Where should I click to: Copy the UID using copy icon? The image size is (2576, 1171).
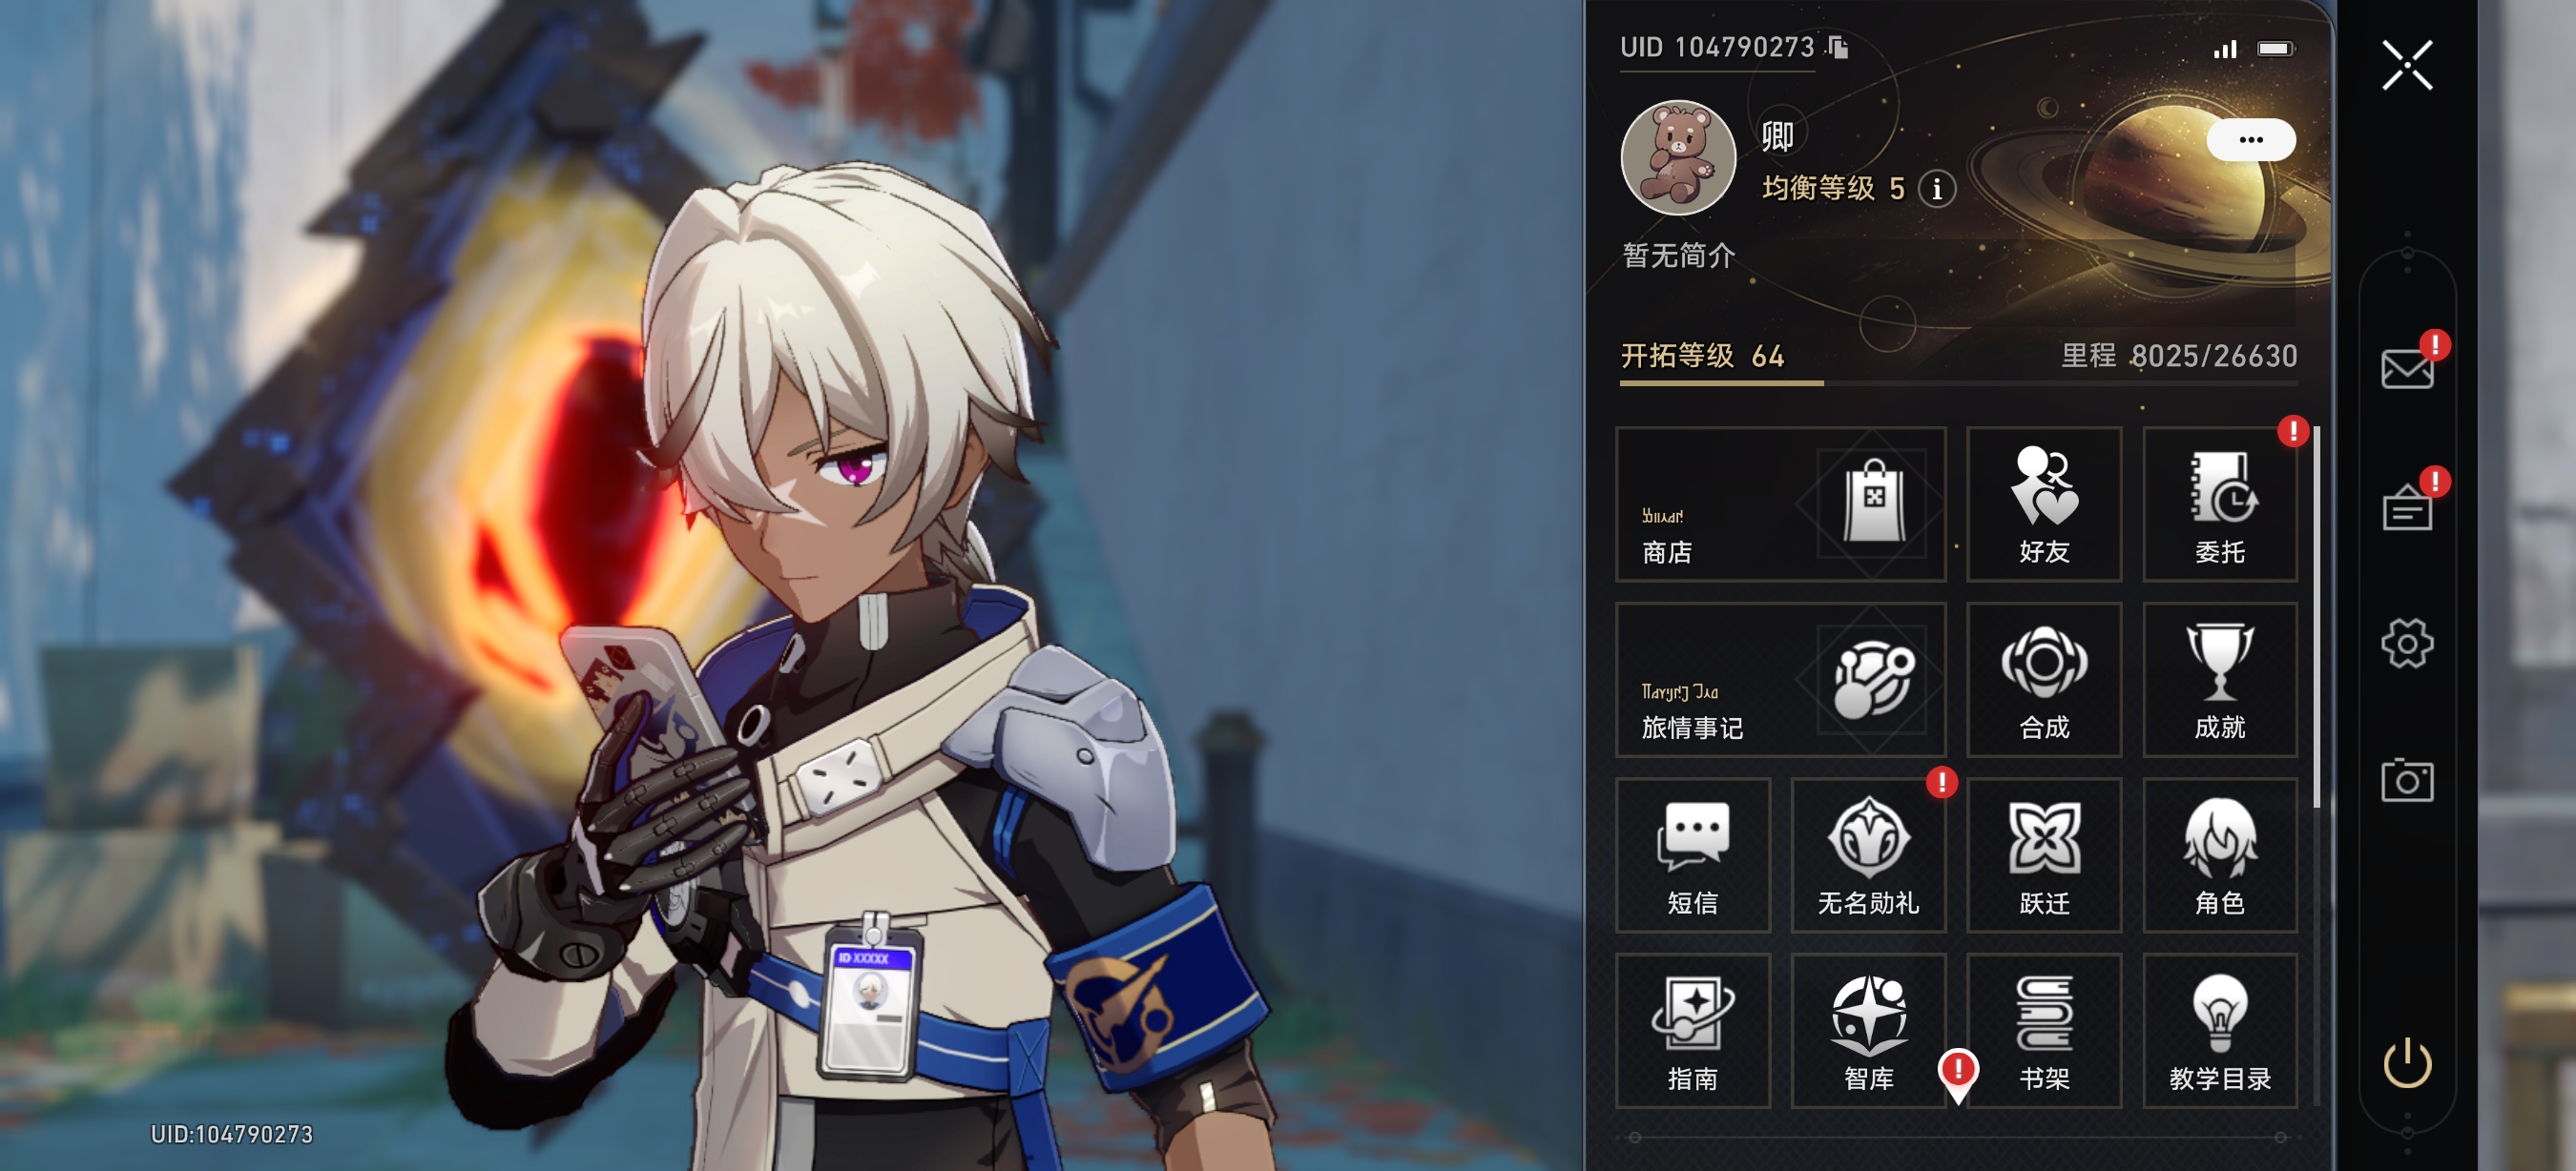pyautogui.click(x=1838, y=47)
